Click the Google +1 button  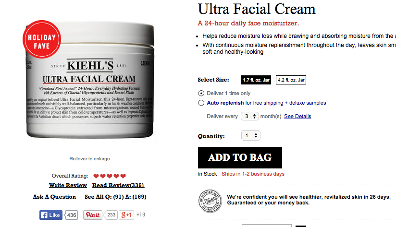[x=126, y=215]
